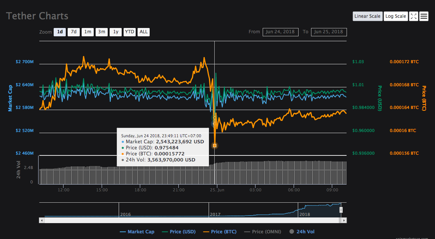
Task: Click the 09:00 time axis label
Action: (x=332, y=190)
